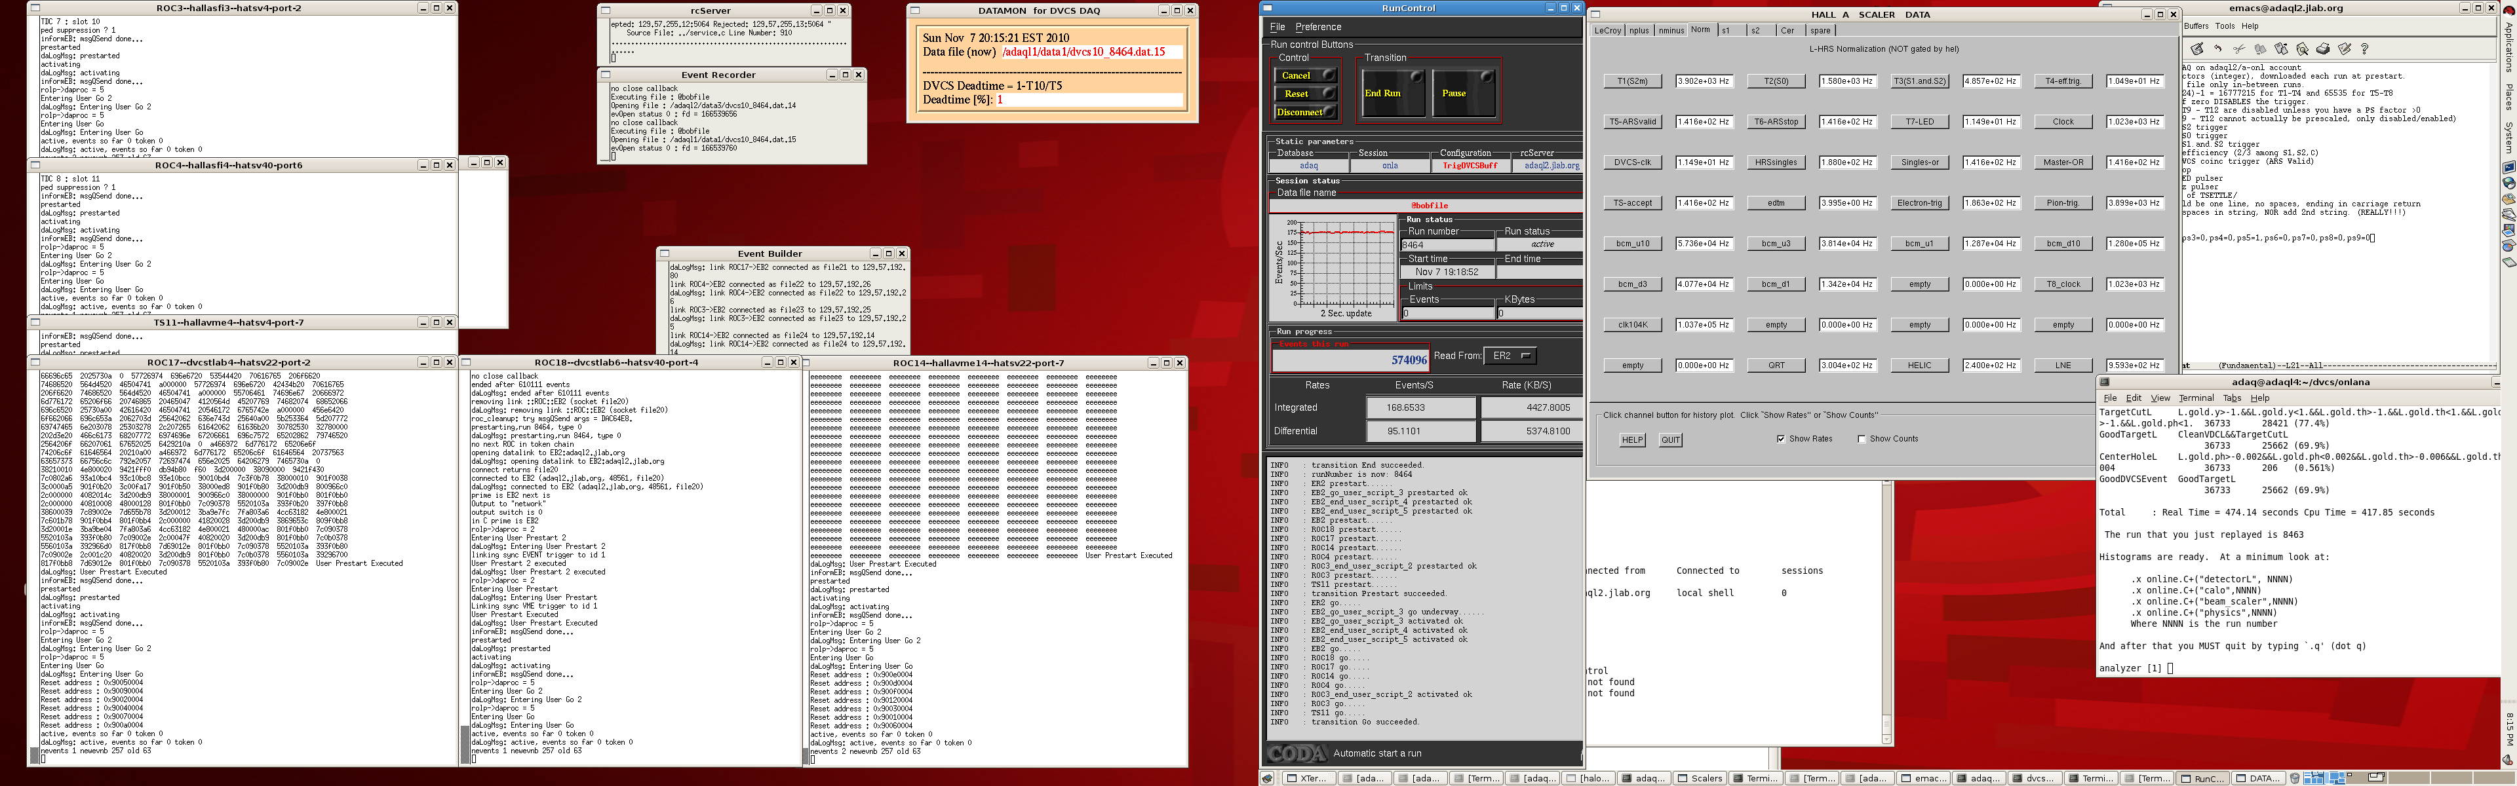Open the Read From ER2 dropdown
Viewport: 2517px width, 786px height.
point(1510,356)
